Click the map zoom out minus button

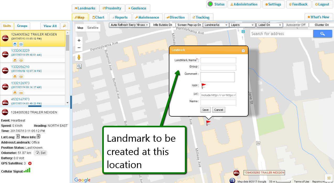79,48
